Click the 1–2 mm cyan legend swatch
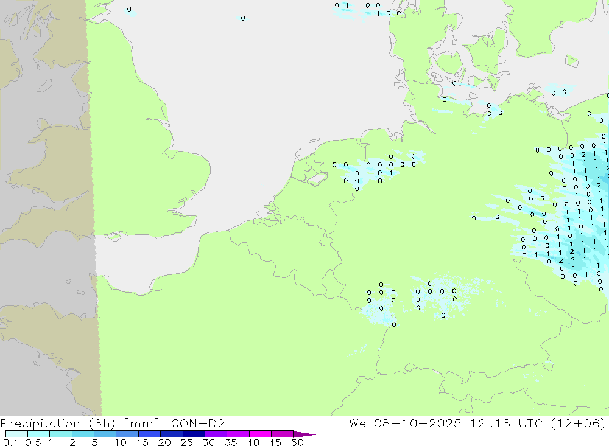This screenshot has height=446, width=609. 61,434
